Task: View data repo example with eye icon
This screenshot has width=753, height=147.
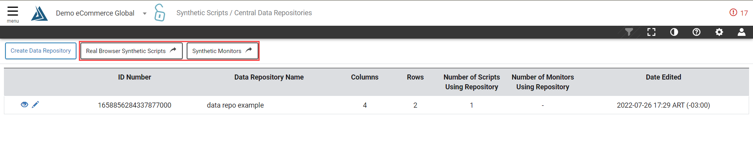Action: coord(24,104)
